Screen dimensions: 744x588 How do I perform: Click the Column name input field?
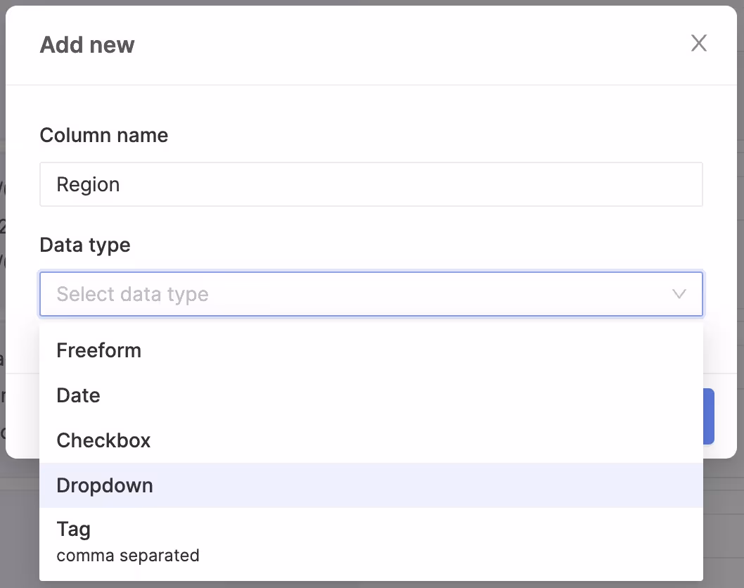click(371, 184)
